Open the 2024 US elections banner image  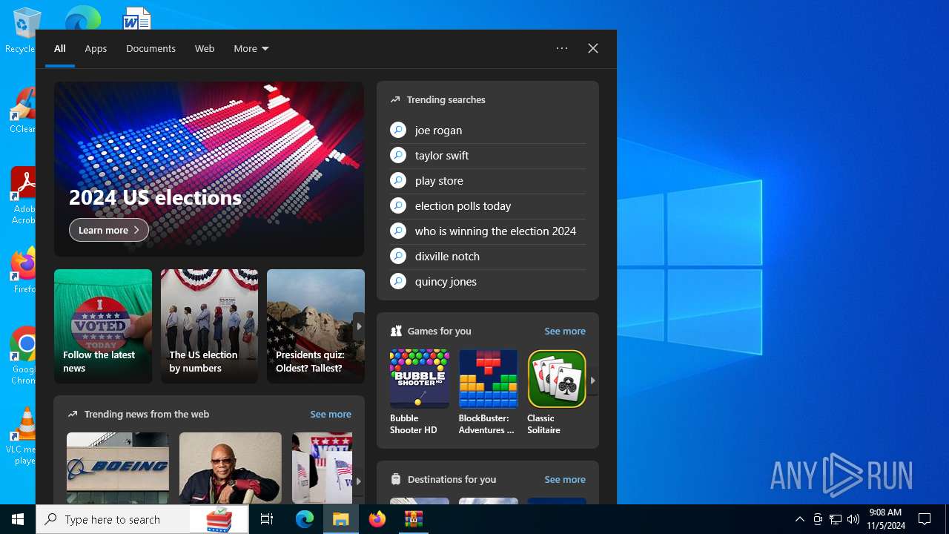point(209,169)
